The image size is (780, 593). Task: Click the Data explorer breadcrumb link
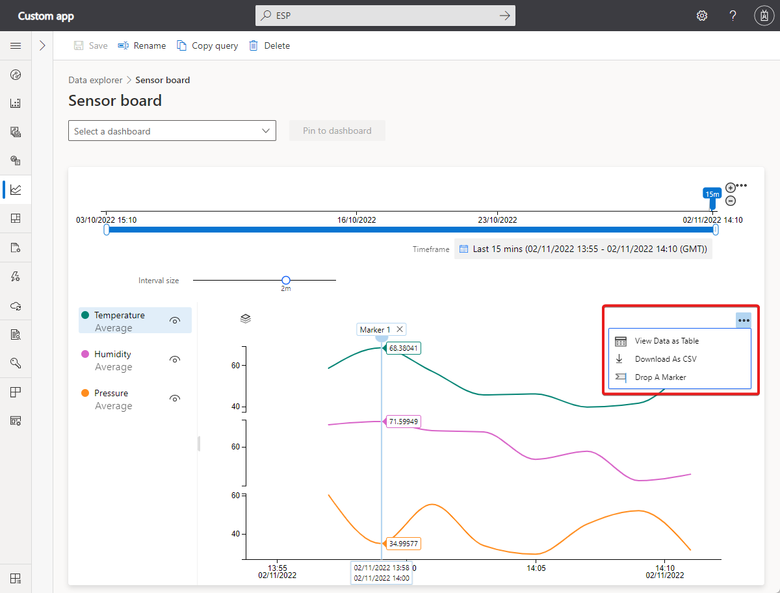[x=95, y=80]
